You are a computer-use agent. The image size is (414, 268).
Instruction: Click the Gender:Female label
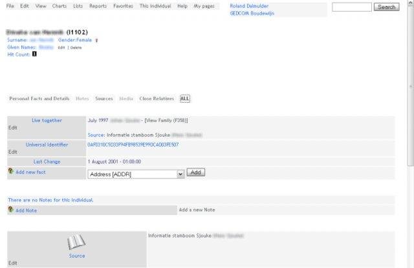click(x=75, y=40)
